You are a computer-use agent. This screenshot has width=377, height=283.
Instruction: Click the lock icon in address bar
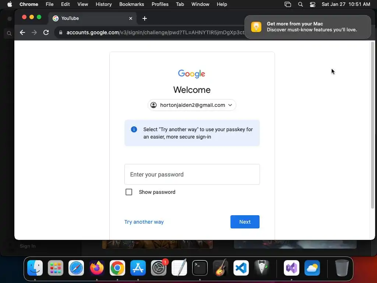61,32
